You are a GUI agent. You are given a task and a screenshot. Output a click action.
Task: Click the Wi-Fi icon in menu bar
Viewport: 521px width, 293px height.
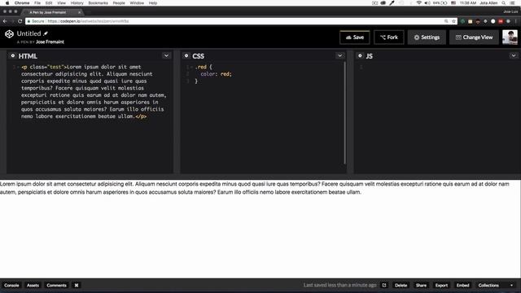[x=419, y=3]
